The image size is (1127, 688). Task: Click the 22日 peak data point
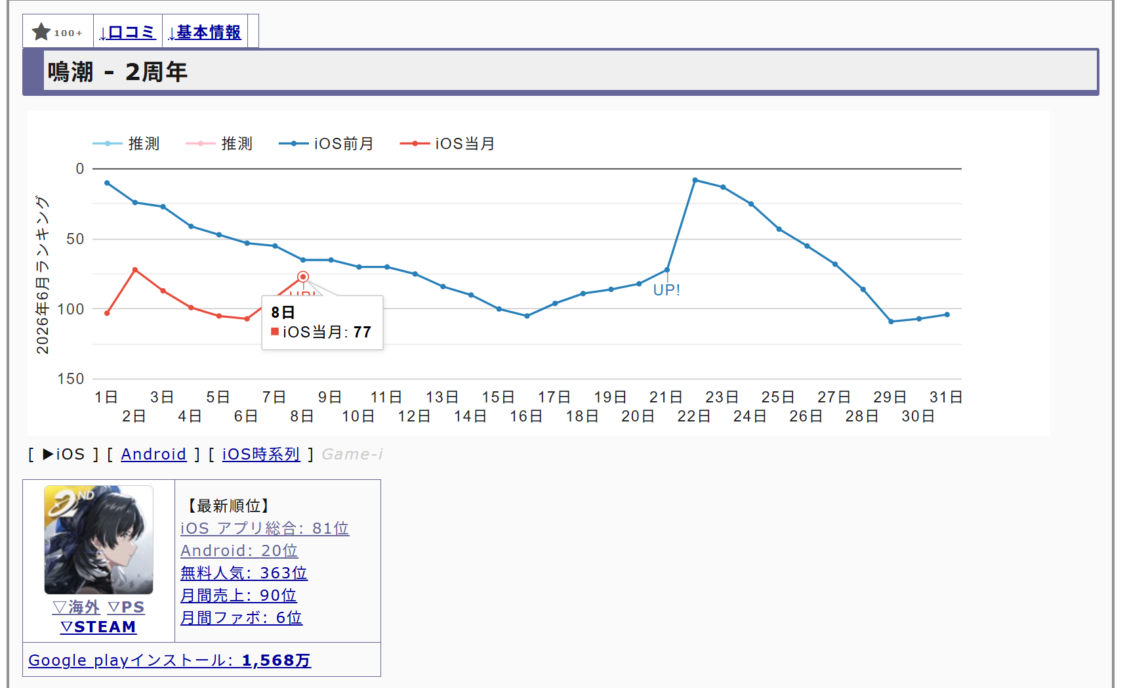(x=695, y=180)
